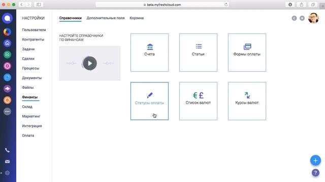
Task: Open the phone calls icon
Action: coord(7,150)
